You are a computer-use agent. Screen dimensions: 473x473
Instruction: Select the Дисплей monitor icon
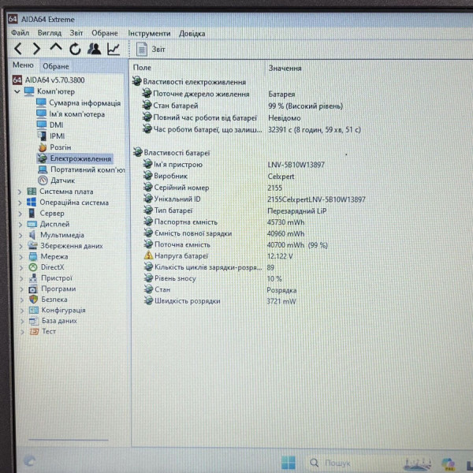[32, 224]
